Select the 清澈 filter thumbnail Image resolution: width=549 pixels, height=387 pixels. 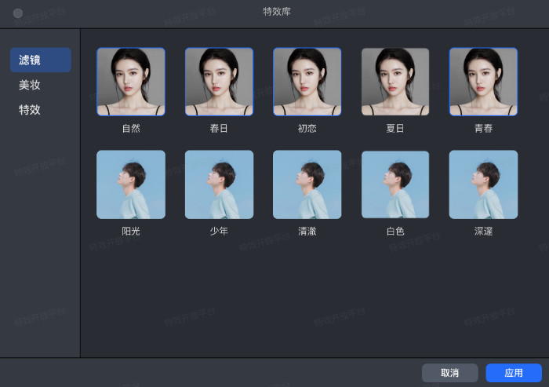307,184
